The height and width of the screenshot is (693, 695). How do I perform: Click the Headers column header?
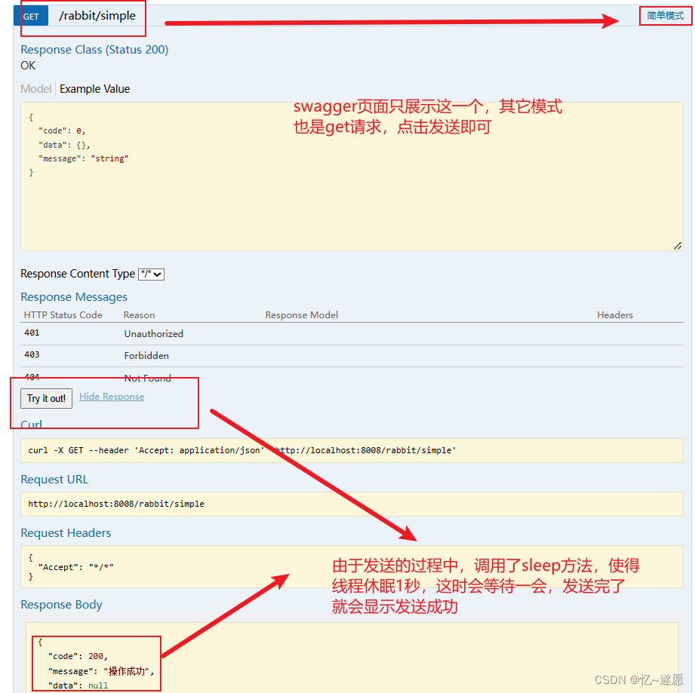tap(615, 315)
